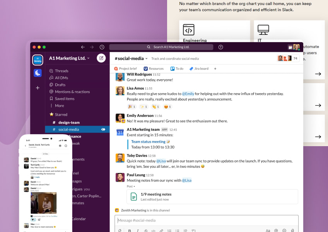Click the sparkles reaction

(144, 107)
